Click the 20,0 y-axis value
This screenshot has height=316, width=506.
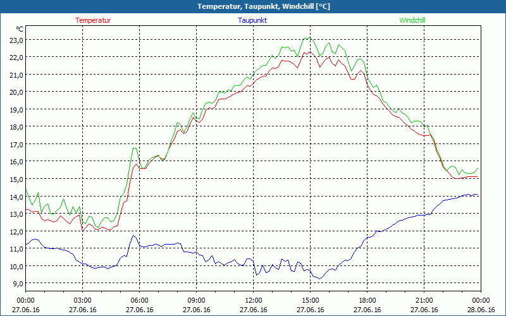(16, 92)
